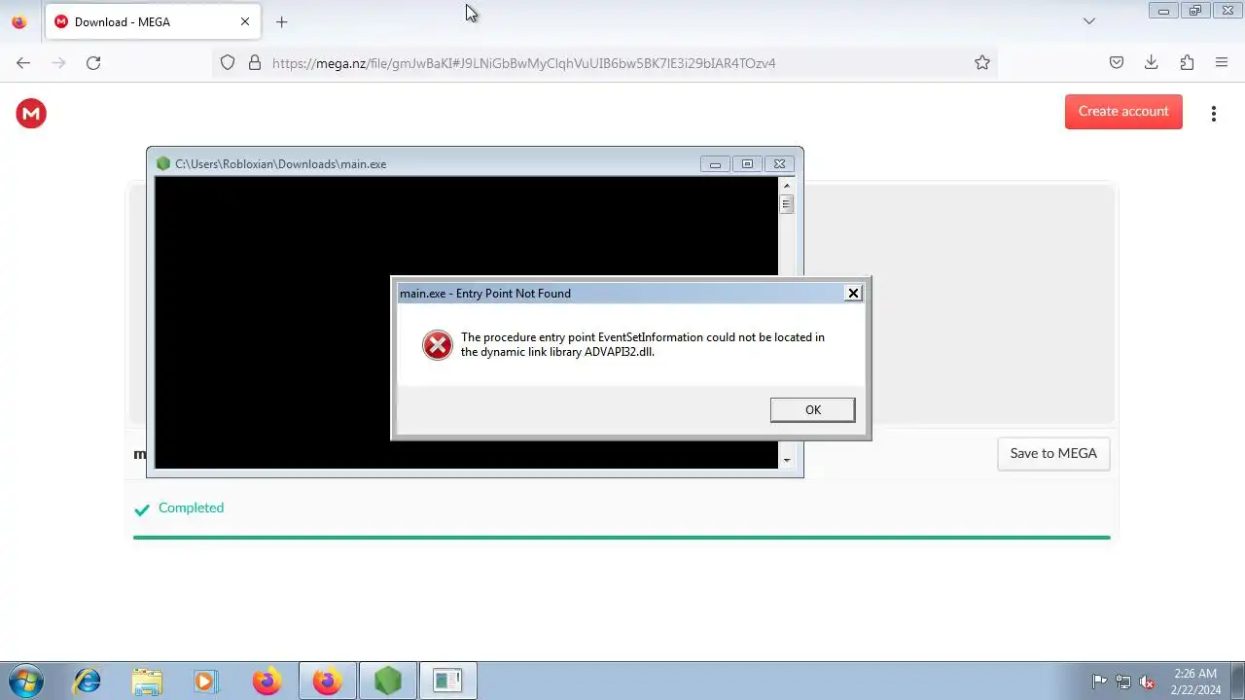
Task: Click the green main.exe taskbar icon
Action: pyautogui.click(x=388, y=682)
